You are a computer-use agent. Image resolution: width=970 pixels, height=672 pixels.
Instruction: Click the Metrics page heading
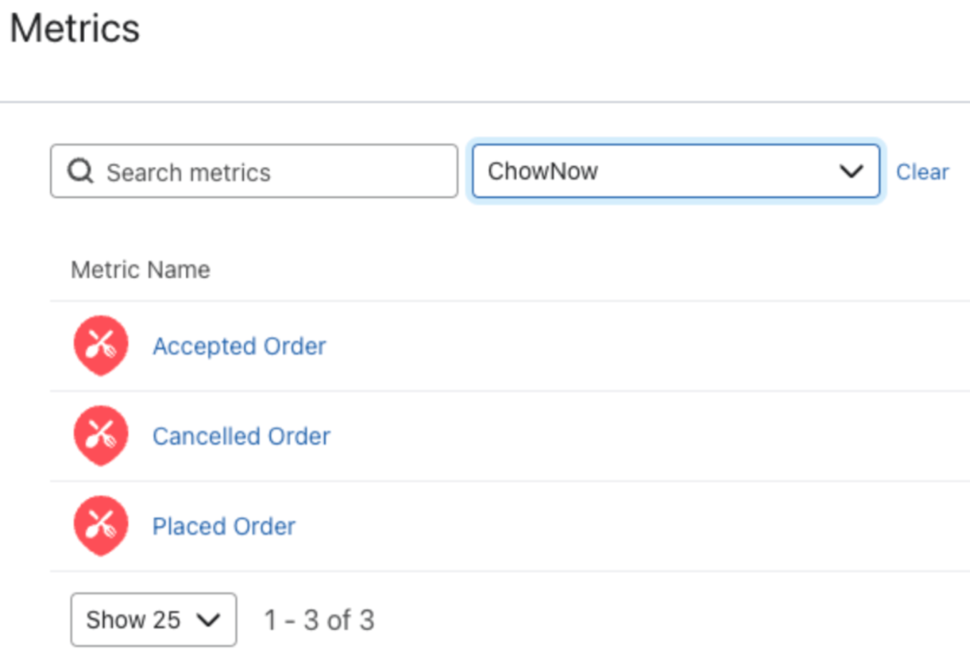(74, 29)
